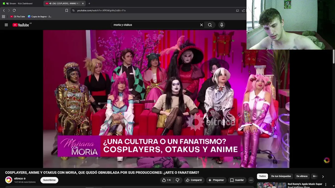335x188 pixels.
Task: Click the Compartir share button
Action: (194, 180)
